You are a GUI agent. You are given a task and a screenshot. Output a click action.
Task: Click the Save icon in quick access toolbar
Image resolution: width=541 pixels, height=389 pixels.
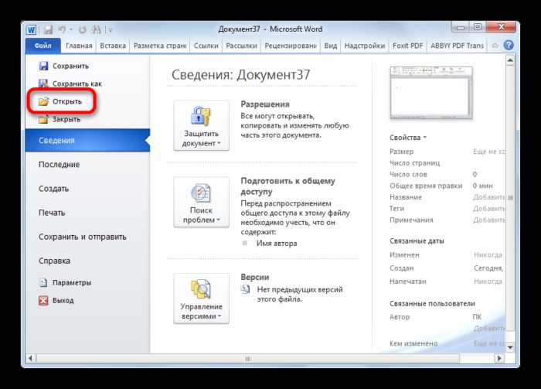48,29
